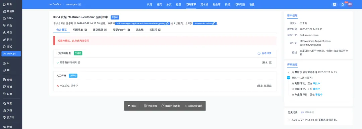Switch to 关联项 (0) tab
The width and height of the screenshot is (362, 129).
[x=156, y=30]
